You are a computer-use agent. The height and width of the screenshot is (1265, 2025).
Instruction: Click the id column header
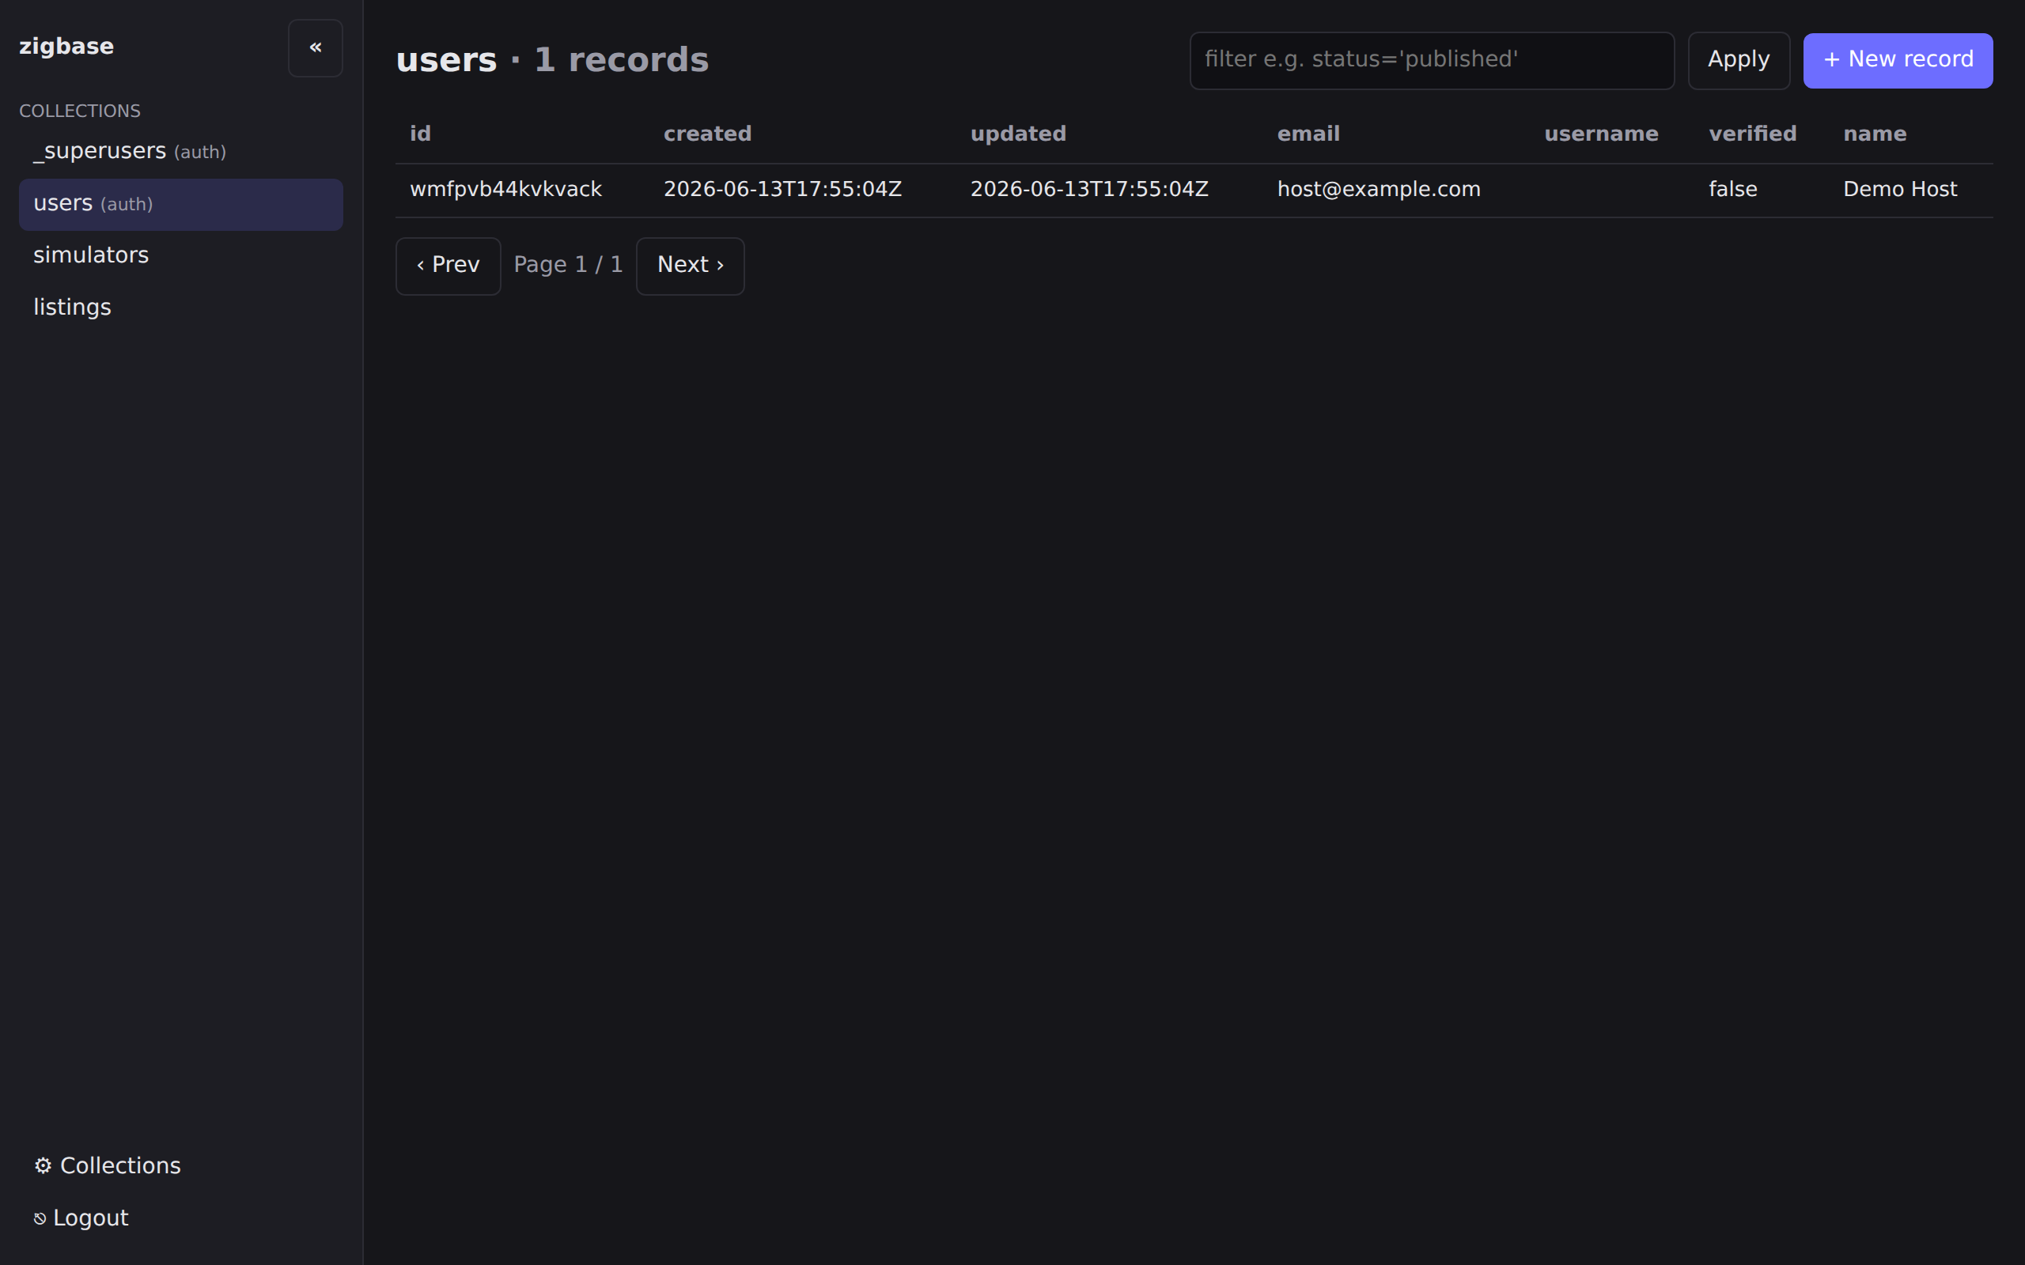420,134
